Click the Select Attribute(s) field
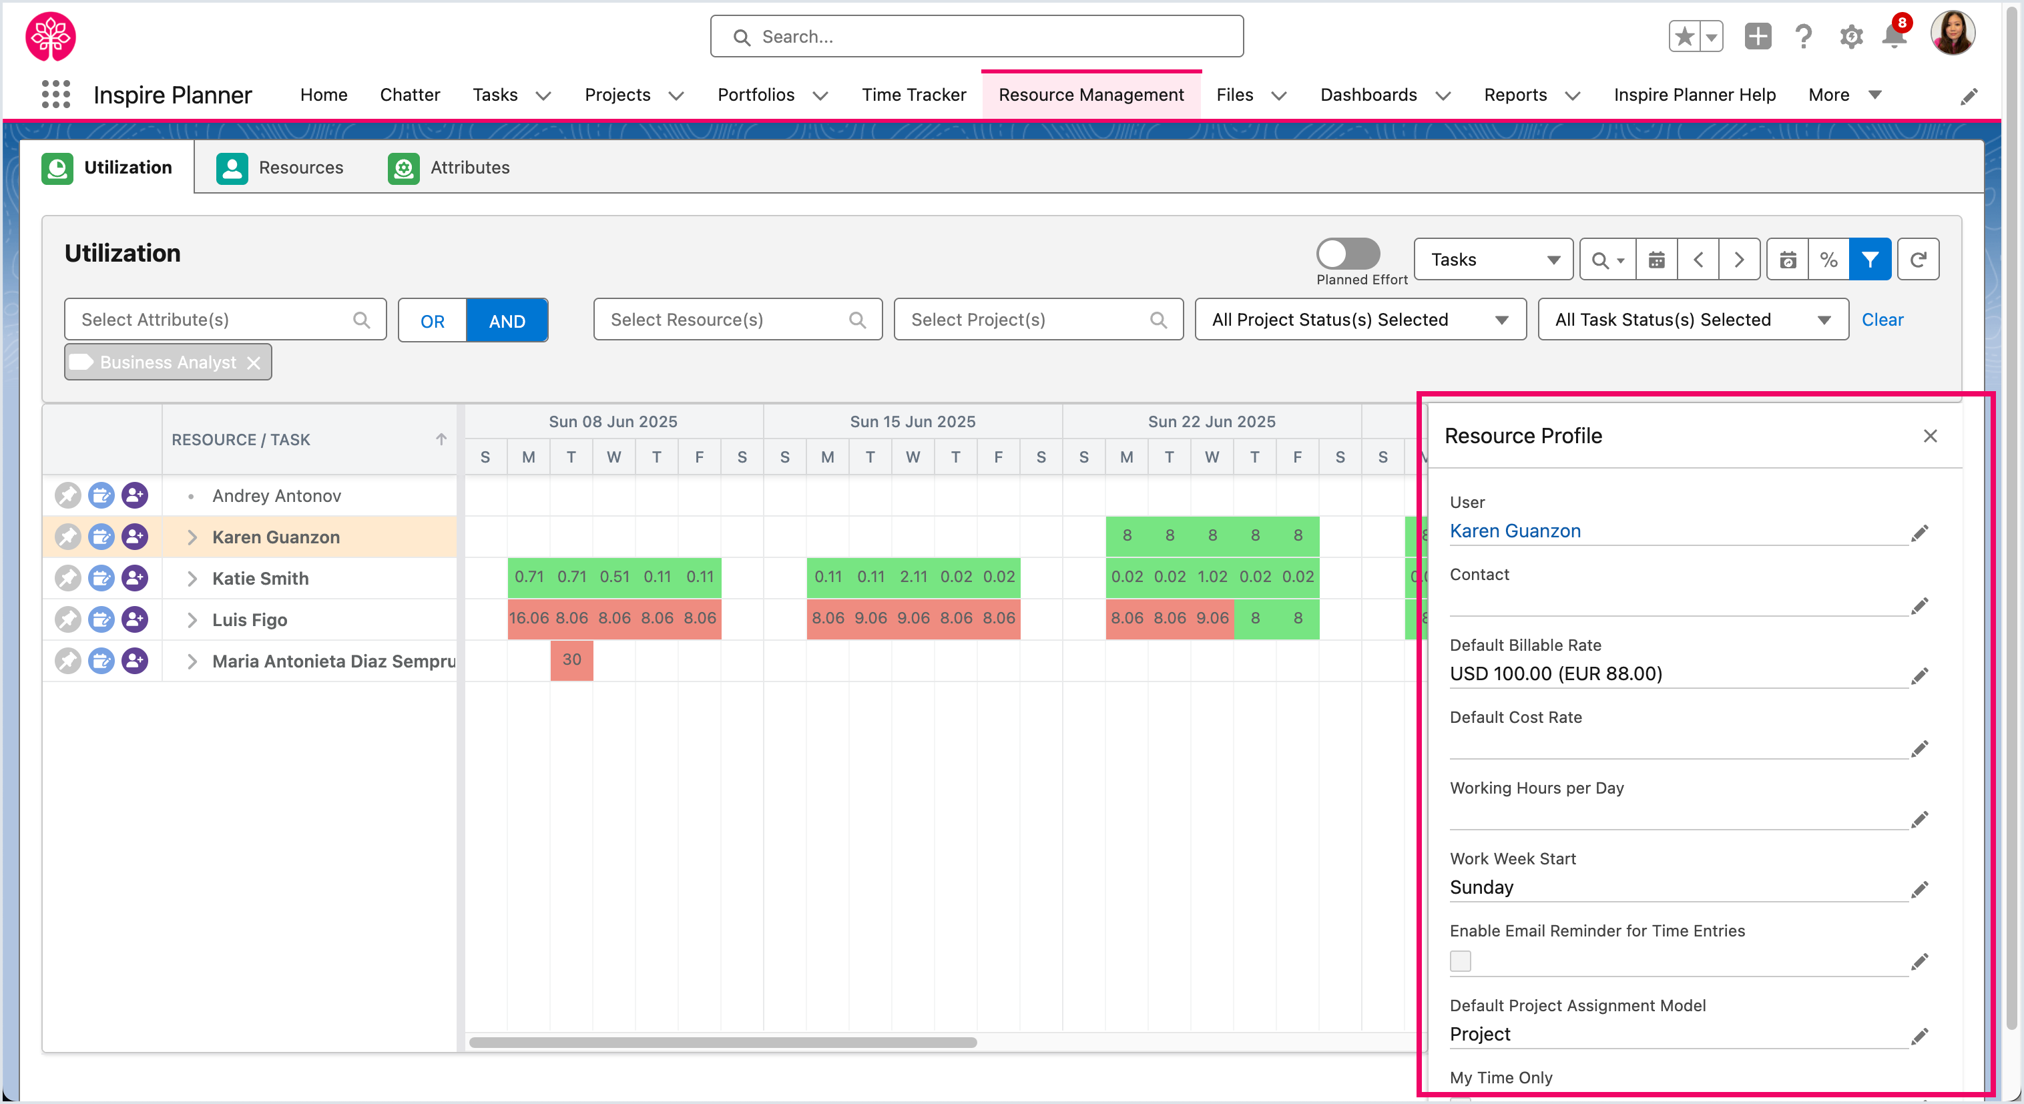 tap(225, 320)
